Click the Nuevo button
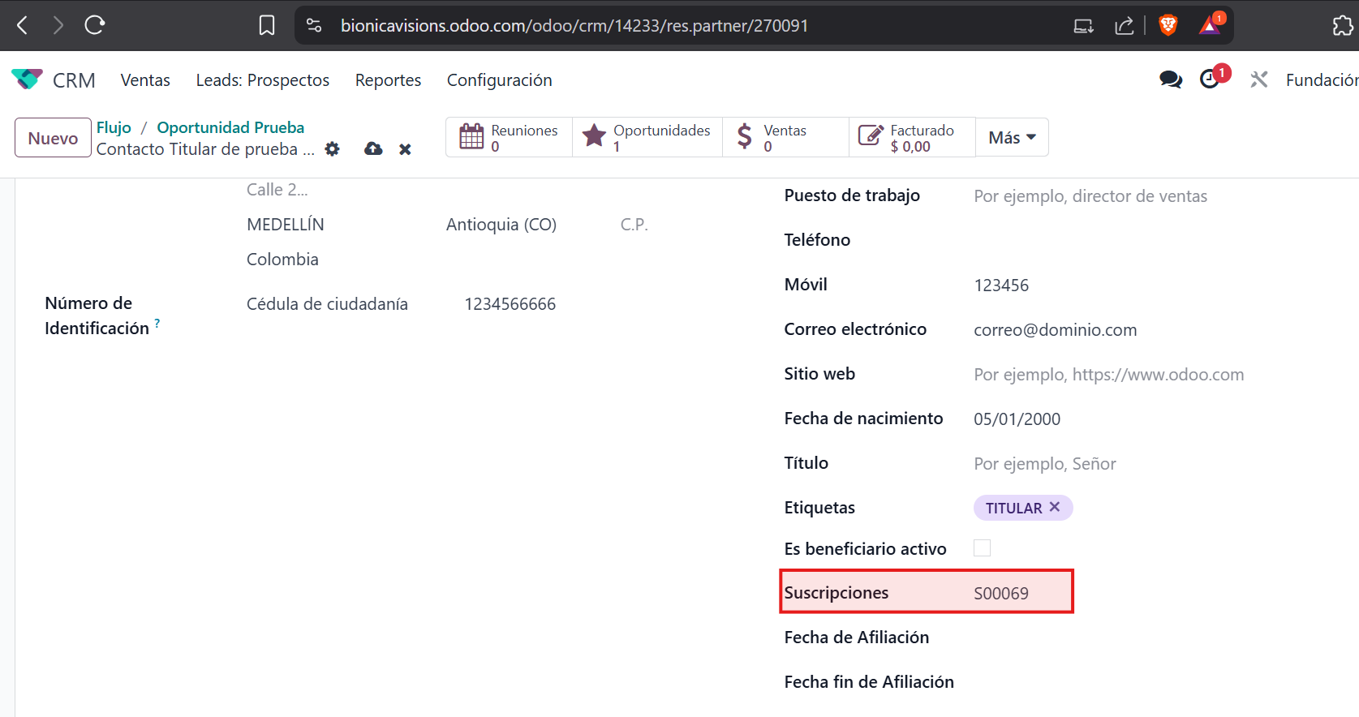Screen dimensions: 1359x717 (x=53, y=138)
